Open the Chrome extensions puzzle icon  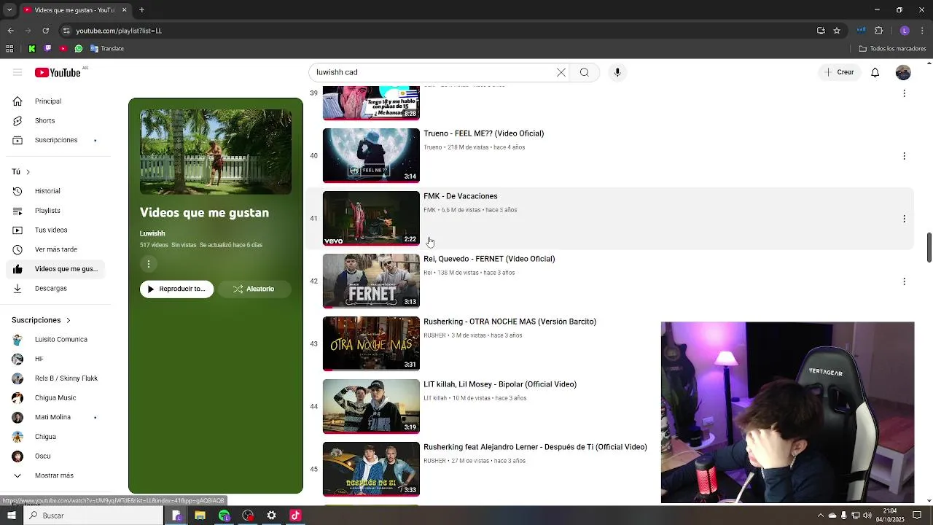pyautogui.click(x=878, y=31)
